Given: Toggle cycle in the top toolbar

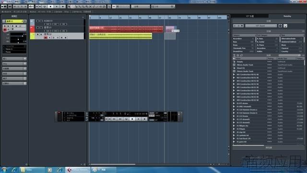Looking at the screenshot, I should (x=45, y=6).
